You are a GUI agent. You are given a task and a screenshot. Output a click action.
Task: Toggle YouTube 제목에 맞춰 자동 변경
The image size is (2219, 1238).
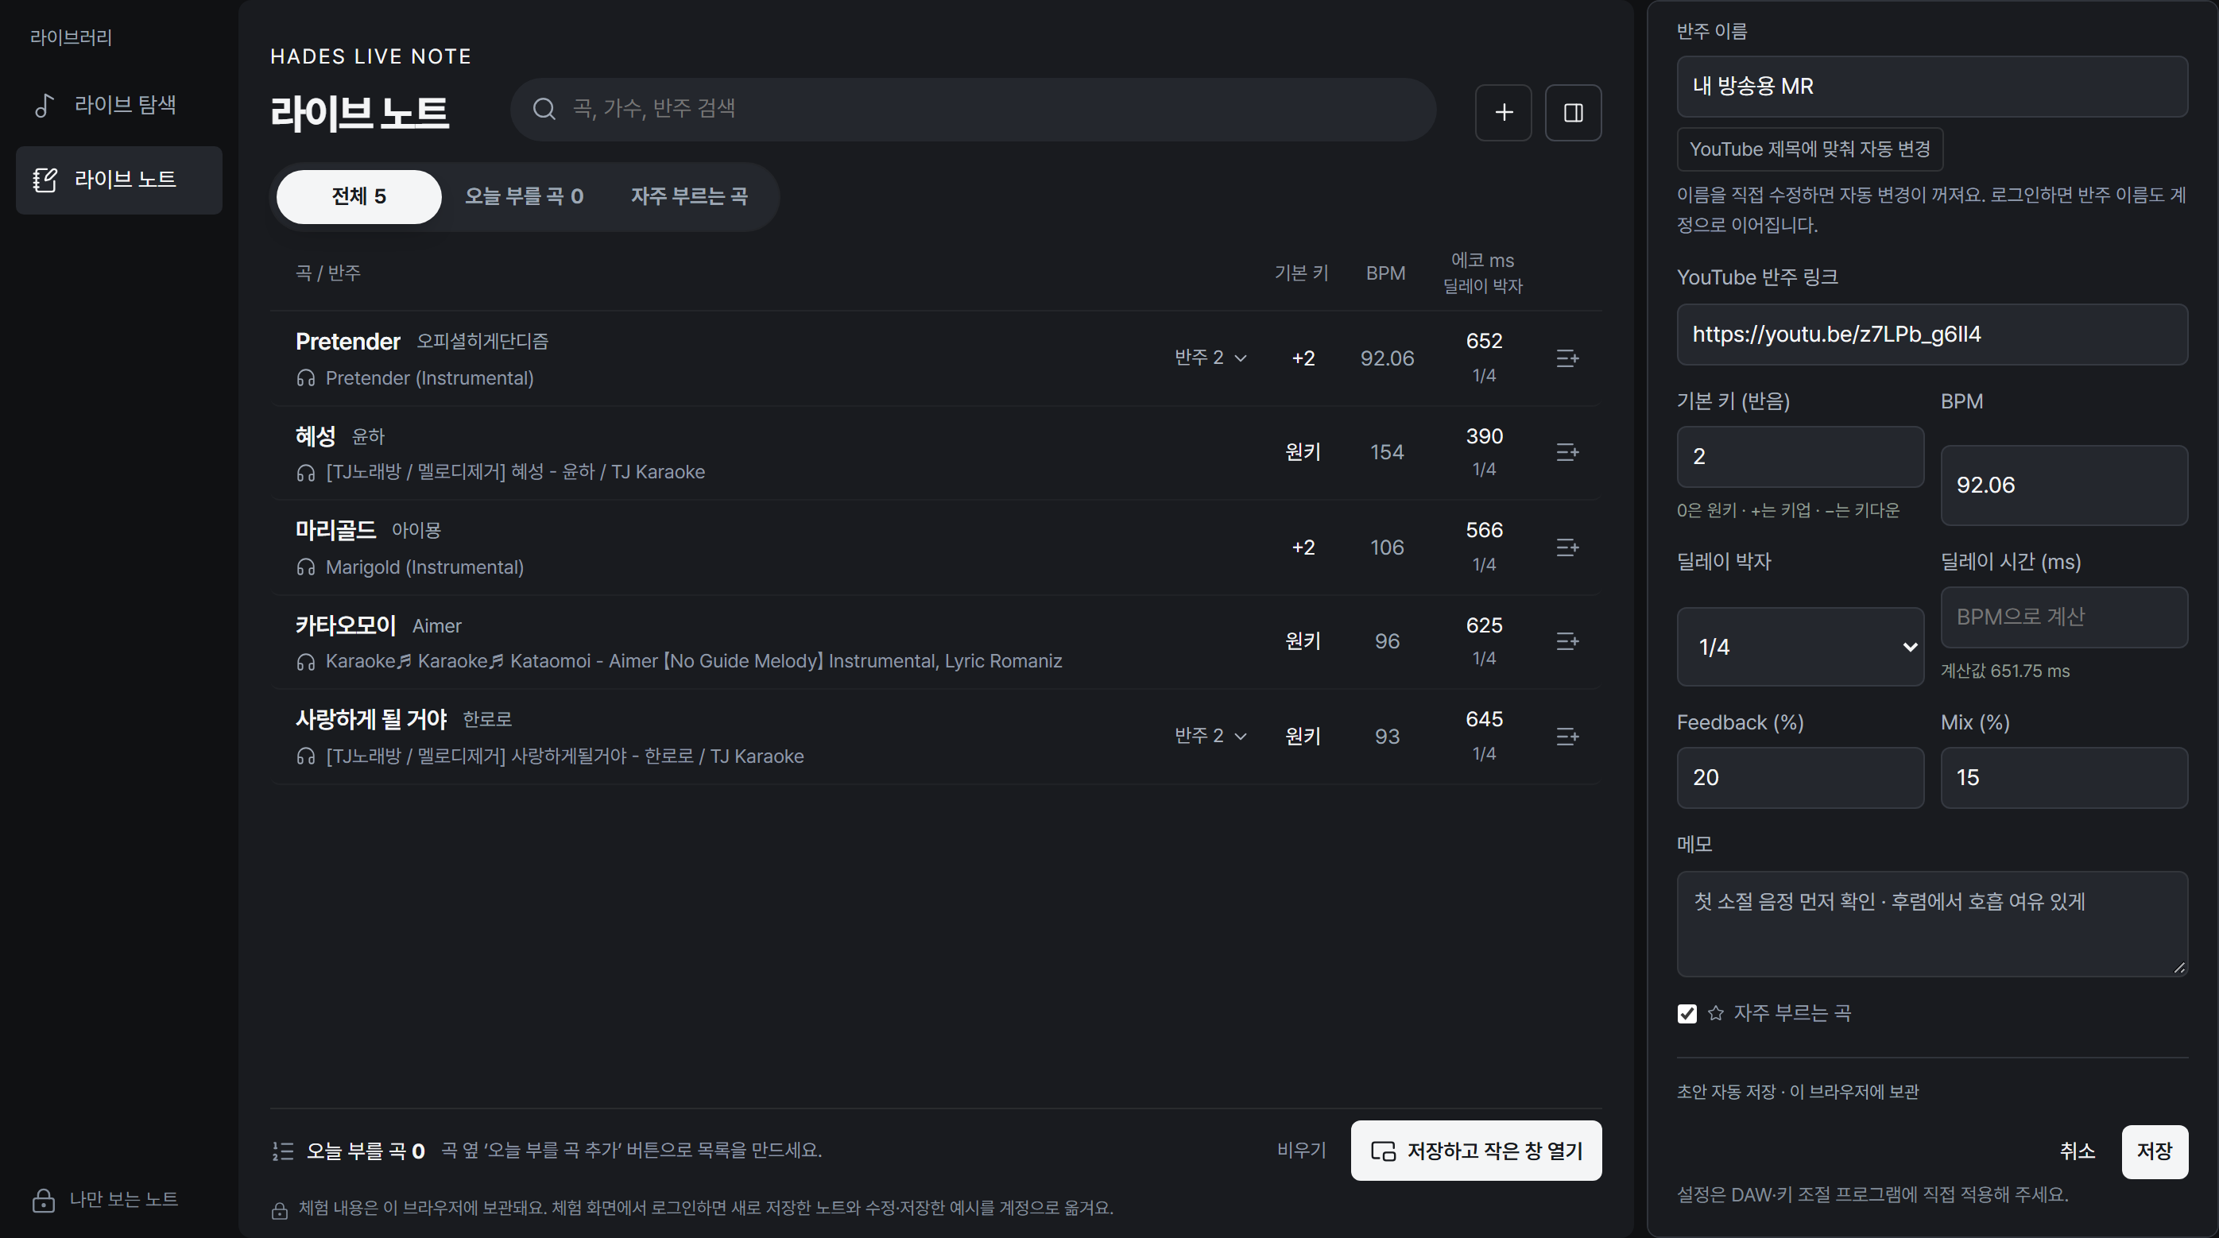pos(1809,149)
